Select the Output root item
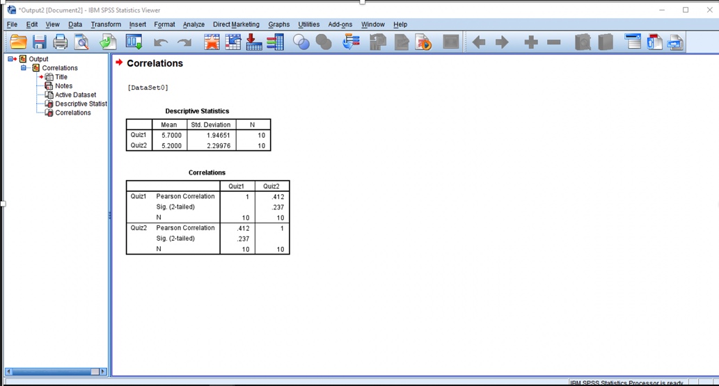This screenshot has height=386, width=719. (x=38, y=59)
